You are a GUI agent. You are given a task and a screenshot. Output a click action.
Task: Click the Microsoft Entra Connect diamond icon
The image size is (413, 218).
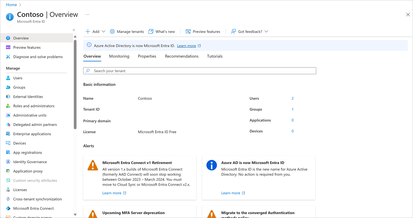pos(8,208)
